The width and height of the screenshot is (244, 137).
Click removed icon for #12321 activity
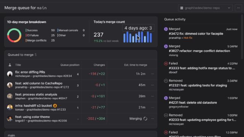point(166,81)
